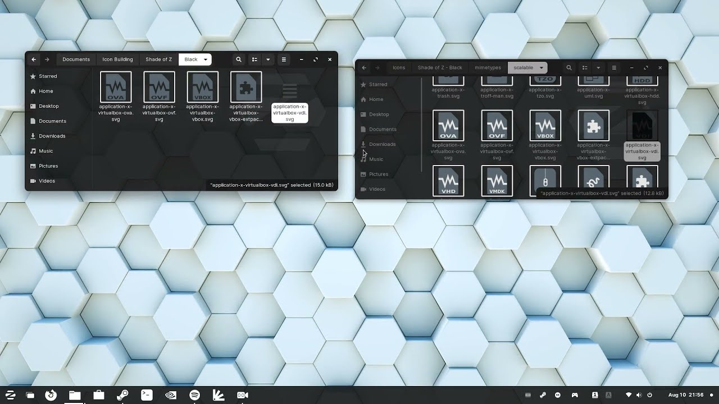Open the hamburger menu in the scalable window
Image resolution: width=719 pixels, height=404 pixels.
pos(614,68)
